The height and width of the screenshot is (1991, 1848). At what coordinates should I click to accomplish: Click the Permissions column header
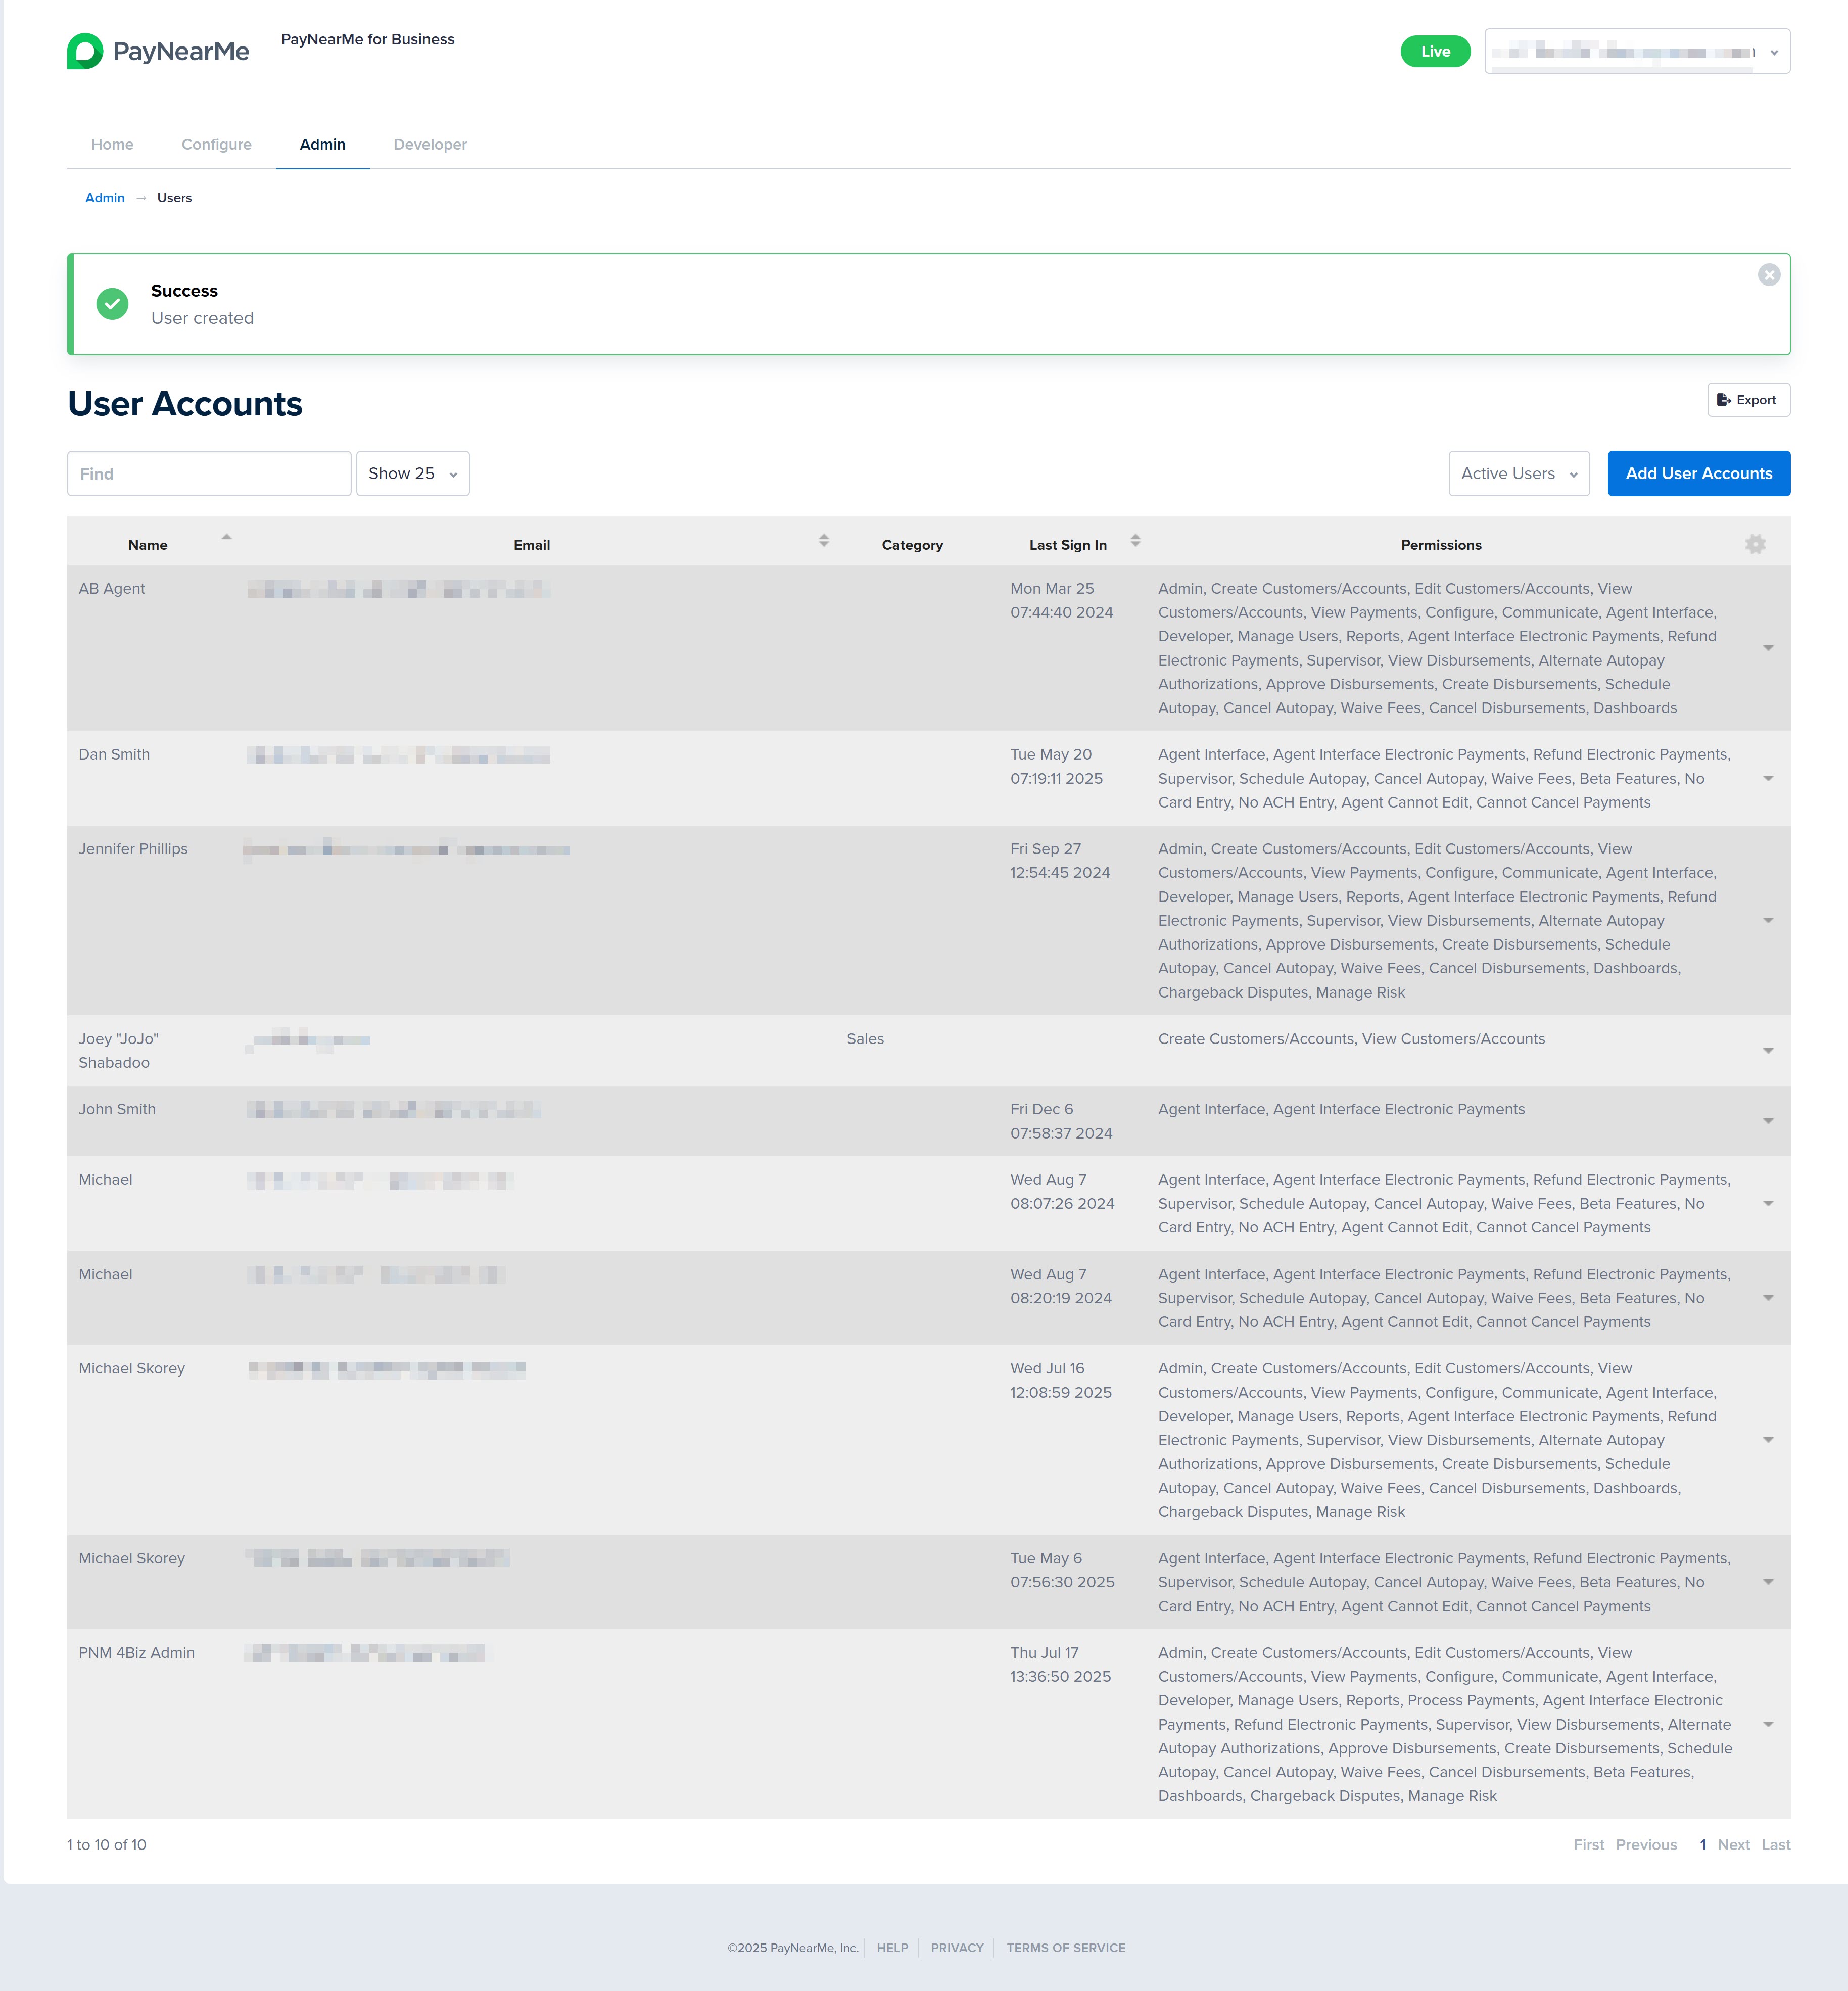tap(1441, 545)
